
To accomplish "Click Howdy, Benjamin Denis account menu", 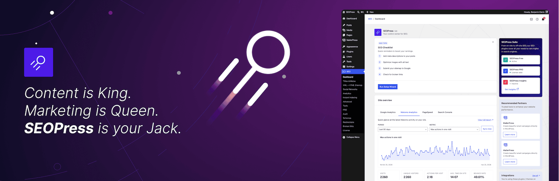I will pyautogui.click(x=535, y=12).
